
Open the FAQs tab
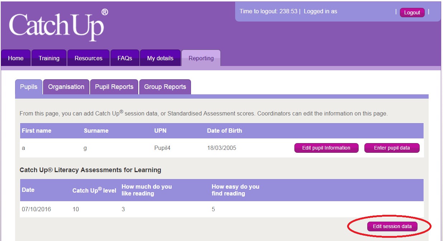coord(125,58)
